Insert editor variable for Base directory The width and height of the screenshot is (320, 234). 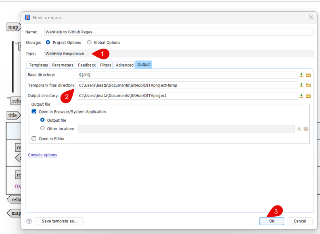tap(301, 75)
